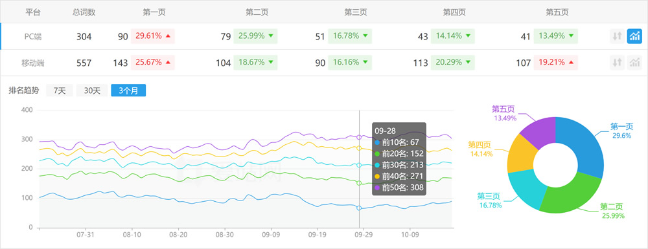Click the 前10名: 67 tooltip entry
Image resolution: width=648 pixels, height=249 pixels.
click(397, 142)
